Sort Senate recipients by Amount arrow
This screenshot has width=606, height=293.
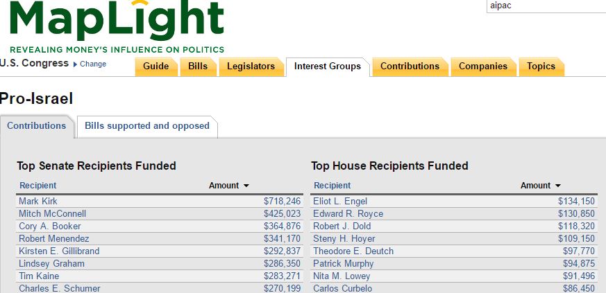246,186
